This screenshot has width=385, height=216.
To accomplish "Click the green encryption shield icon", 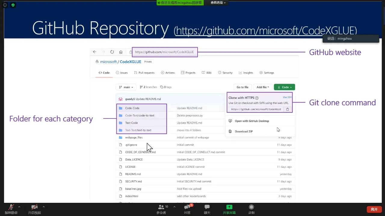I will (13, 5).
